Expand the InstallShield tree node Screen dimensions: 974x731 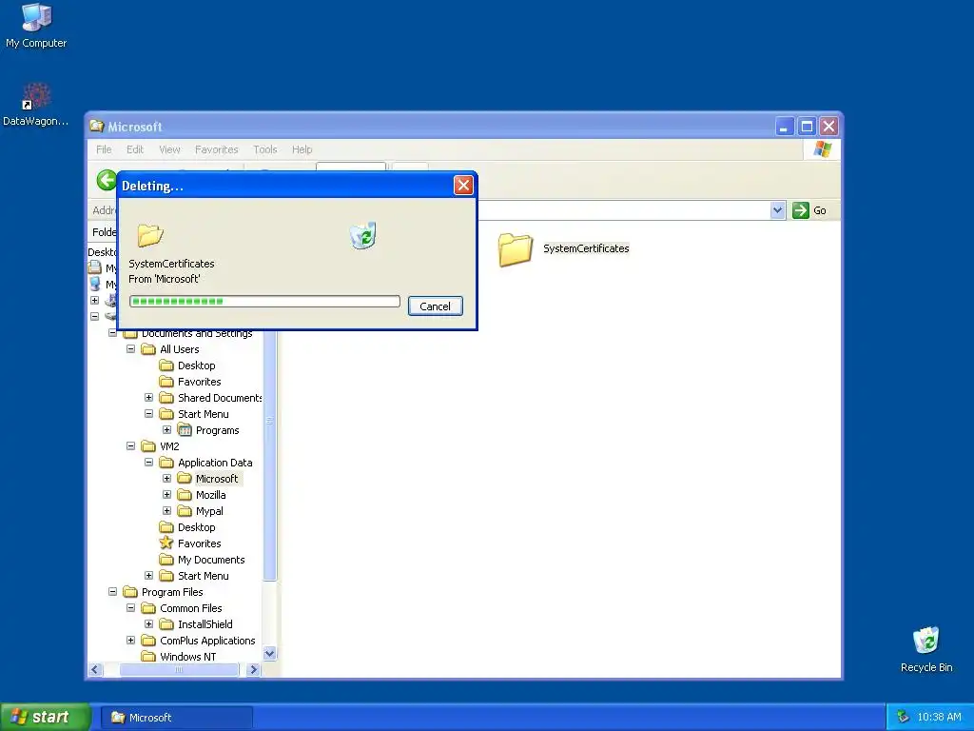[x=148, y=623]
